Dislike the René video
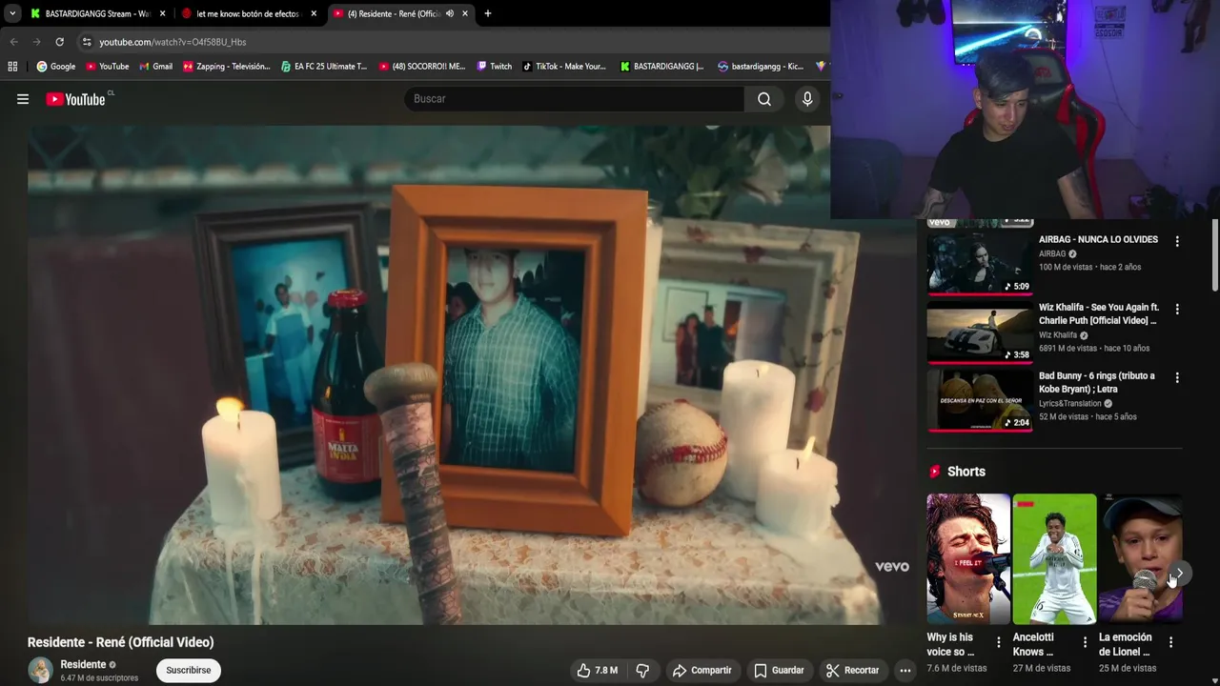The height and width of the screenshot is (686, 1220). click(x=642, y=670)
